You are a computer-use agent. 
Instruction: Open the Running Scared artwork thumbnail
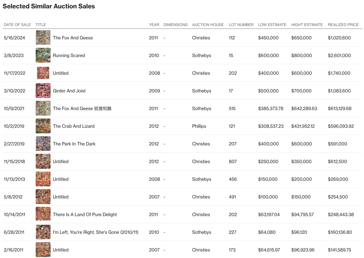pos(43,56)
